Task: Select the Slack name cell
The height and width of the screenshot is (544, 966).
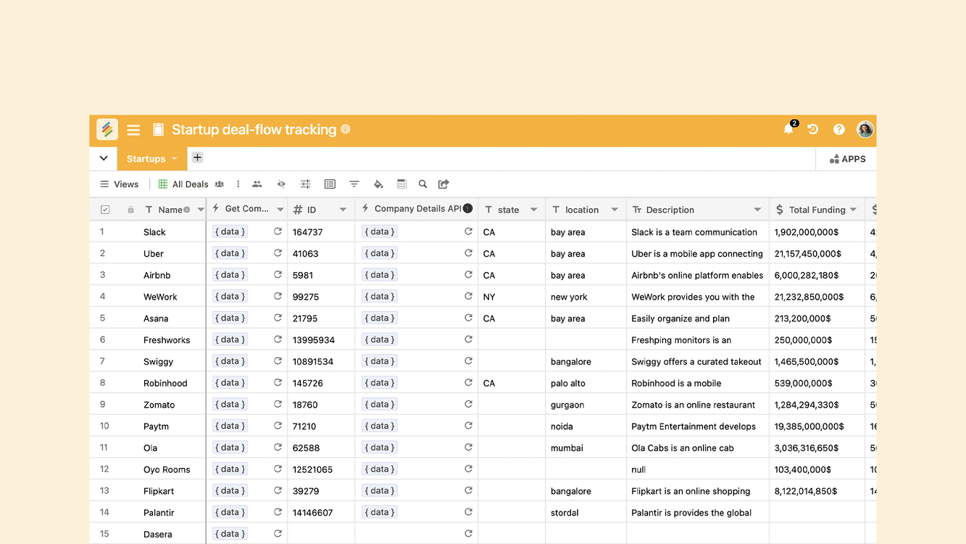Action: (x=154, y=232)
